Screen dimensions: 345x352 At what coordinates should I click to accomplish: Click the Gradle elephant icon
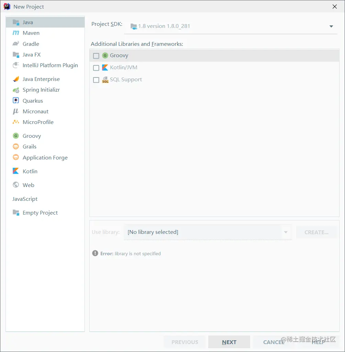(16, 43)
